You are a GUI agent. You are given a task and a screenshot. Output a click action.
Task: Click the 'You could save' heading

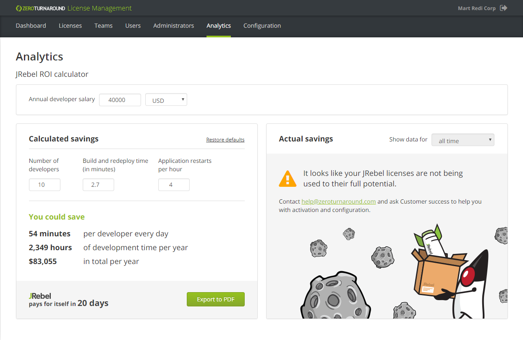coord(57,217)
